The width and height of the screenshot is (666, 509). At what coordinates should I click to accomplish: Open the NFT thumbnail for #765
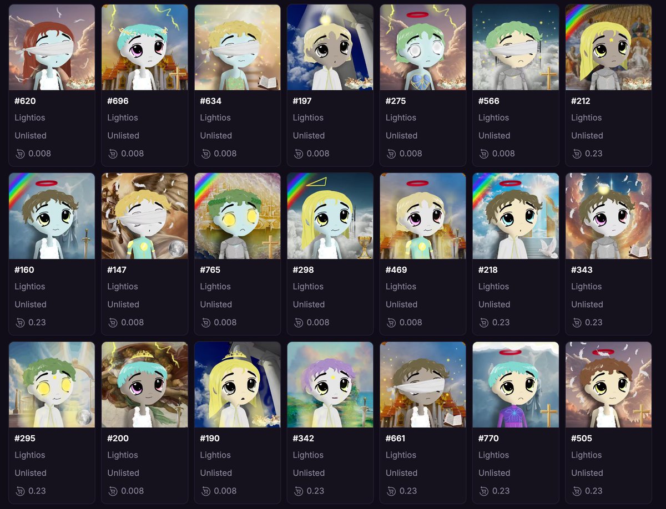[x=238, y=216]
